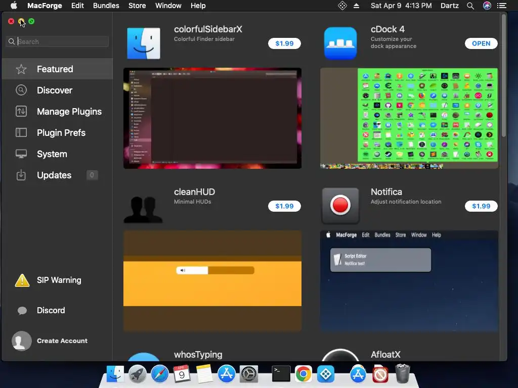Screen dimensions: 518x388
Task: Click the vertical scrollbar of the store list
Action: [504, 75]
